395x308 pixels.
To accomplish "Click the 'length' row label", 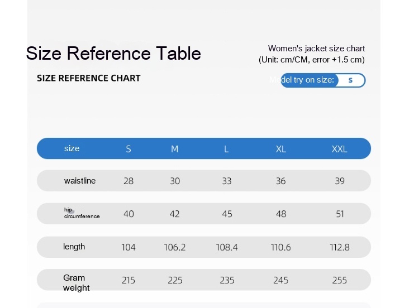I will (74, 247).
